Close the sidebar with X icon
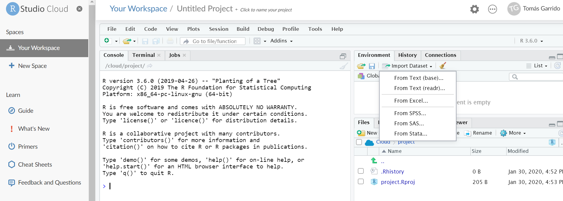 [80, 9]
